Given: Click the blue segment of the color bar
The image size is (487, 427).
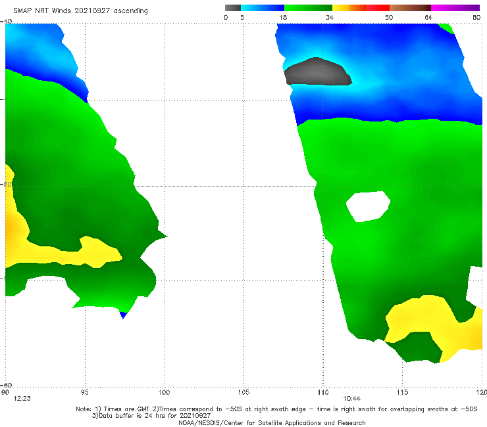Looking at the screenshot, I should click(x=263, y=8).
